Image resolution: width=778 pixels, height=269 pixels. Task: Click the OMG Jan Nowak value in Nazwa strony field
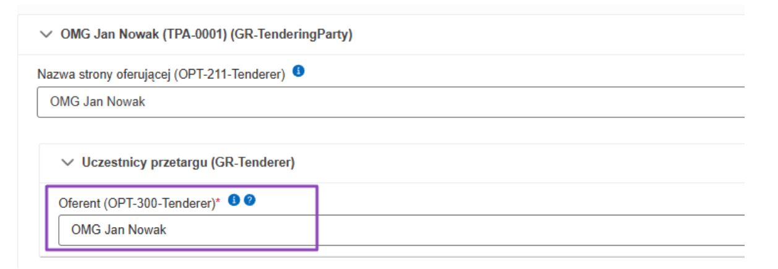pyautogui.click(x=97, y=102)
